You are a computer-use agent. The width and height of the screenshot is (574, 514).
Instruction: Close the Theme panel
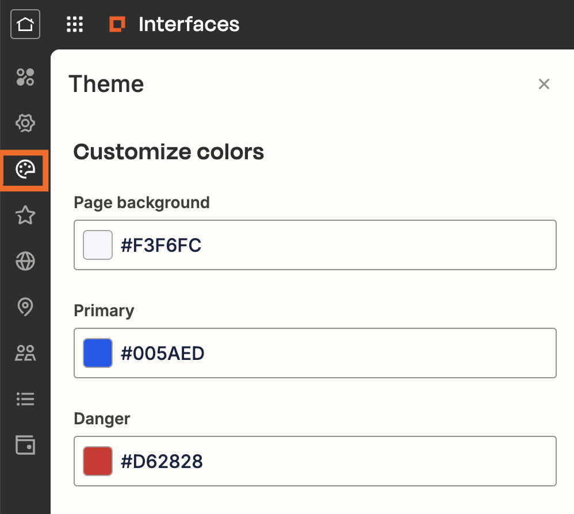(544, 85)
